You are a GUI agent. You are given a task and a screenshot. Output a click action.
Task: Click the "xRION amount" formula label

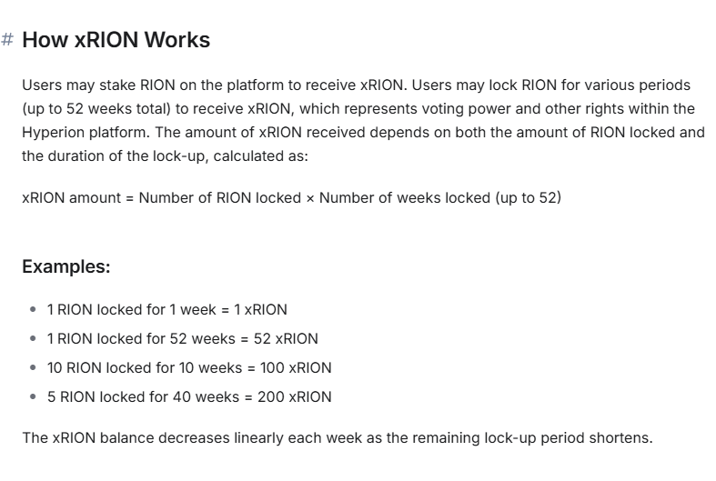pyautogui.click(x=71, y=196)
